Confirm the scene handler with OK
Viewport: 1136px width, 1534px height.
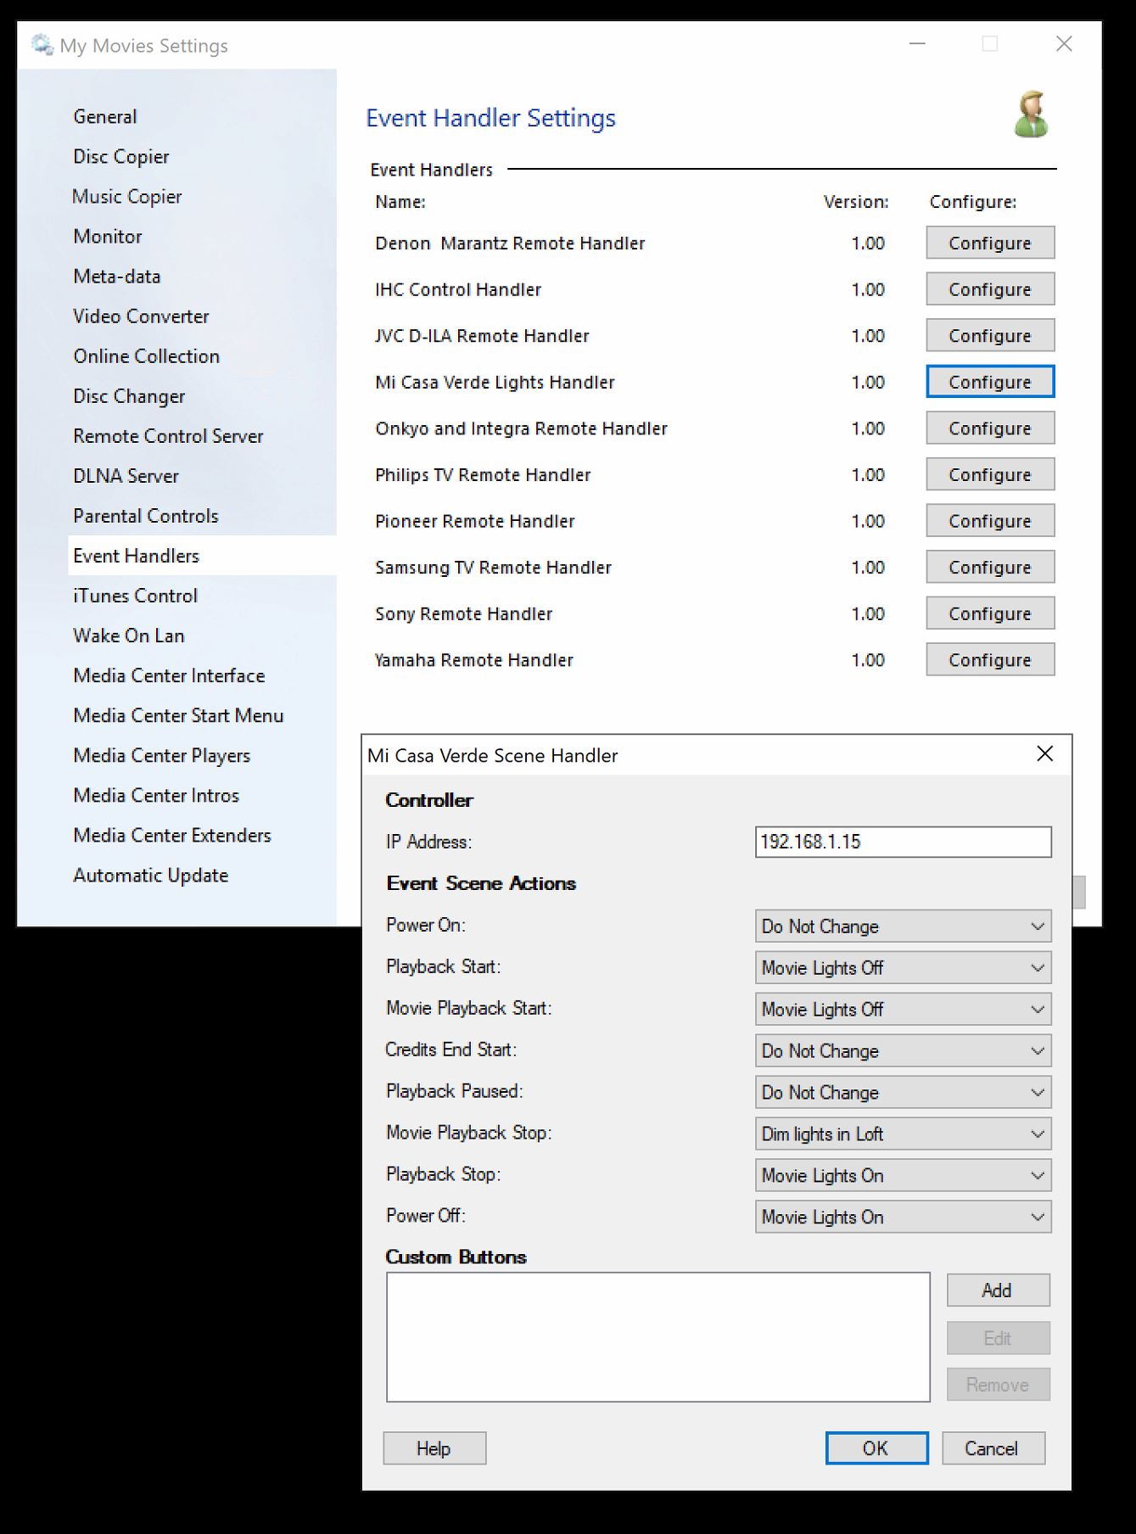876,1448
